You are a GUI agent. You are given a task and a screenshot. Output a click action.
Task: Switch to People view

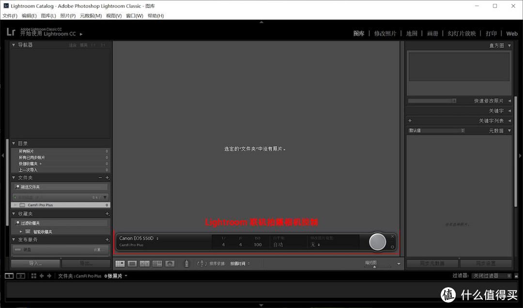[170, 264]
